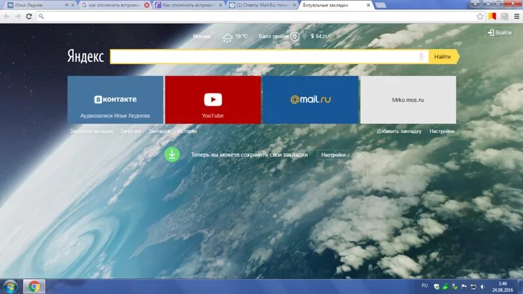Click the Яндекс logo

[86, 56]
